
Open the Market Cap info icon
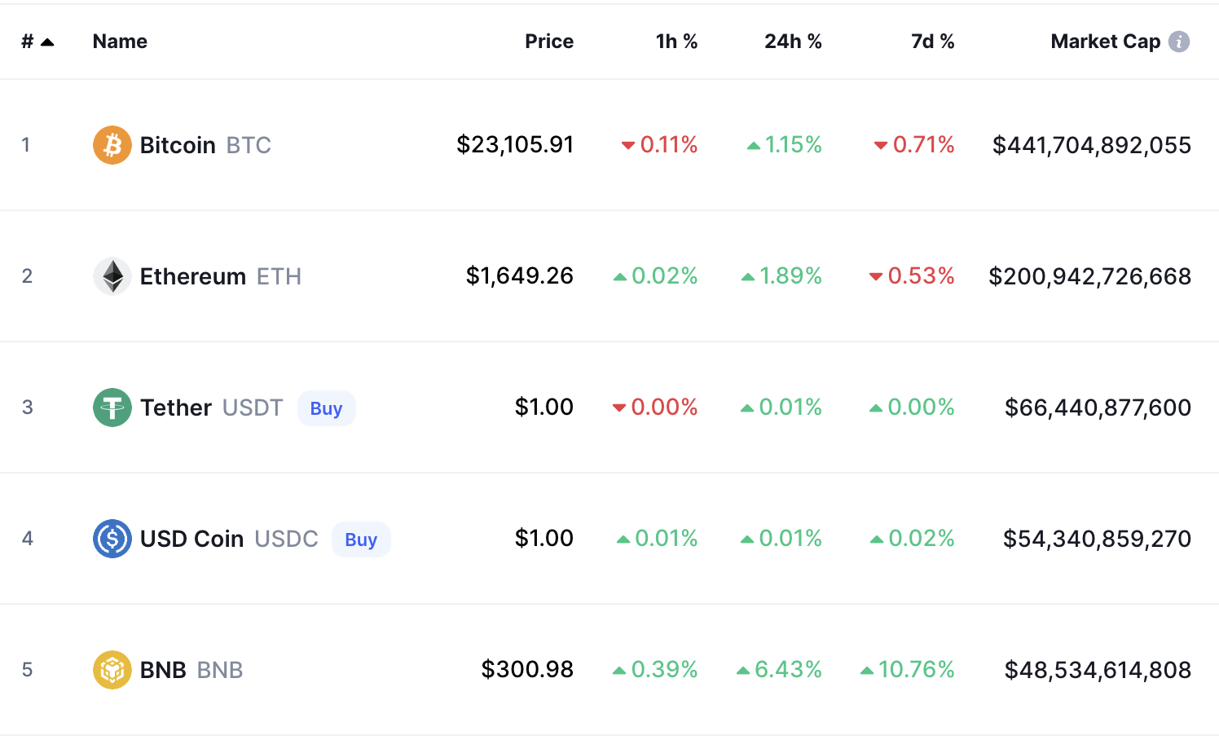[x=1179, y=42]
